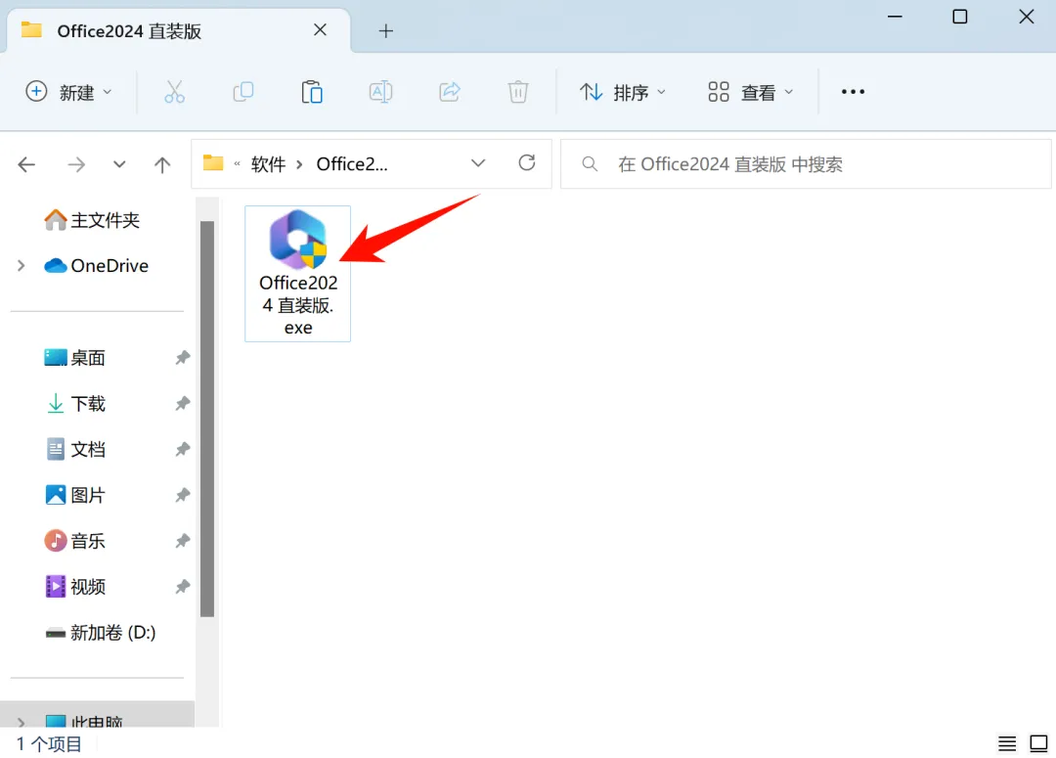1056x758 pixels.
Task: Click the Rename icon in toolbar
Action: click(x=380, y=92)
